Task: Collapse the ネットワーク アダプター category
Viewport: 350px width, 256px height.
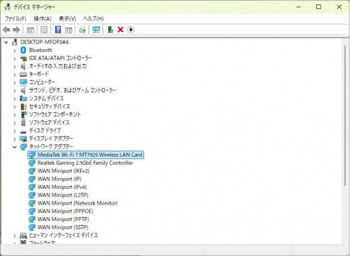Action: [x=15, y=147]
